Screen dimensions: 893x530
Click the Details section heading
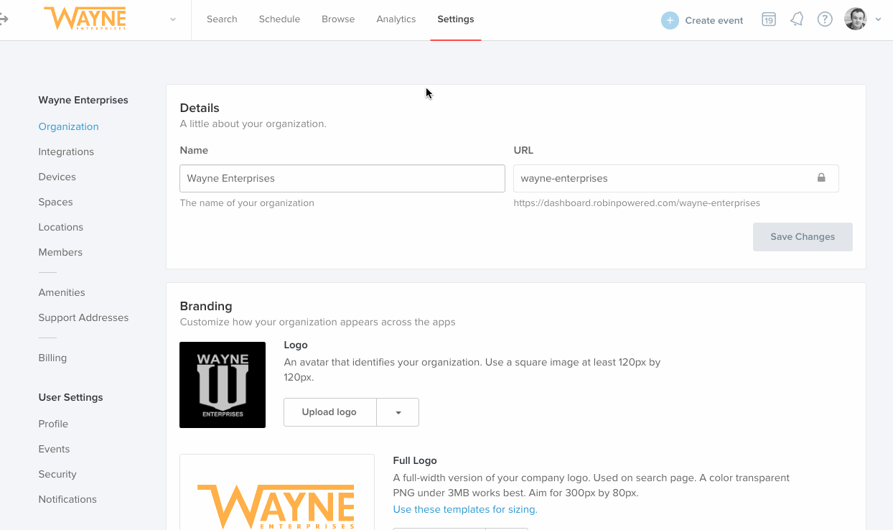[200, 108]
